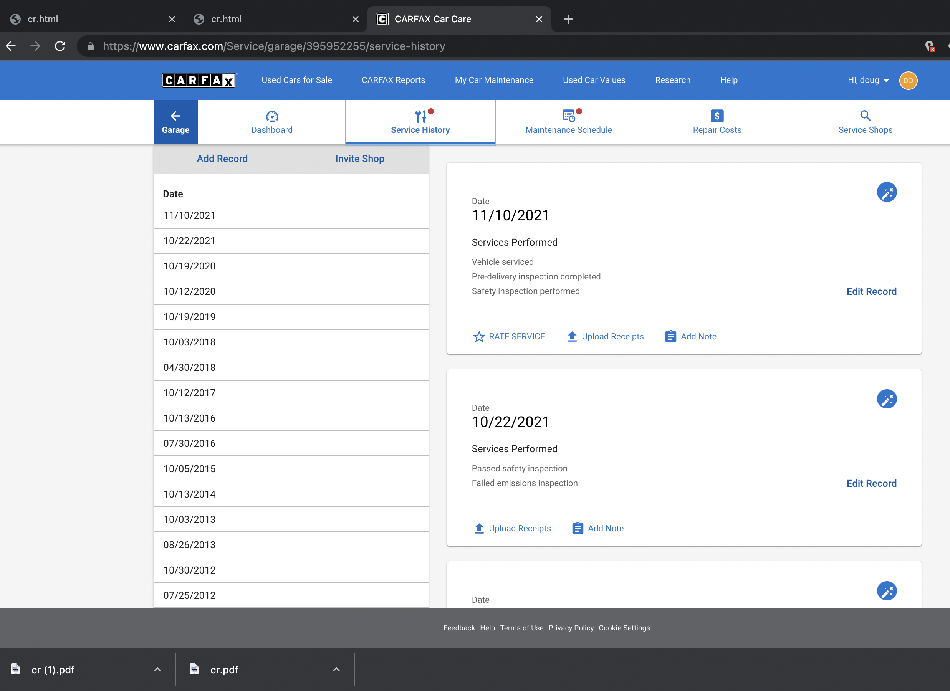Image resolution: width=950 pixels, height=691 pixels.
Task: Click the Invite Shop button
Action: [x=360, y=159]
